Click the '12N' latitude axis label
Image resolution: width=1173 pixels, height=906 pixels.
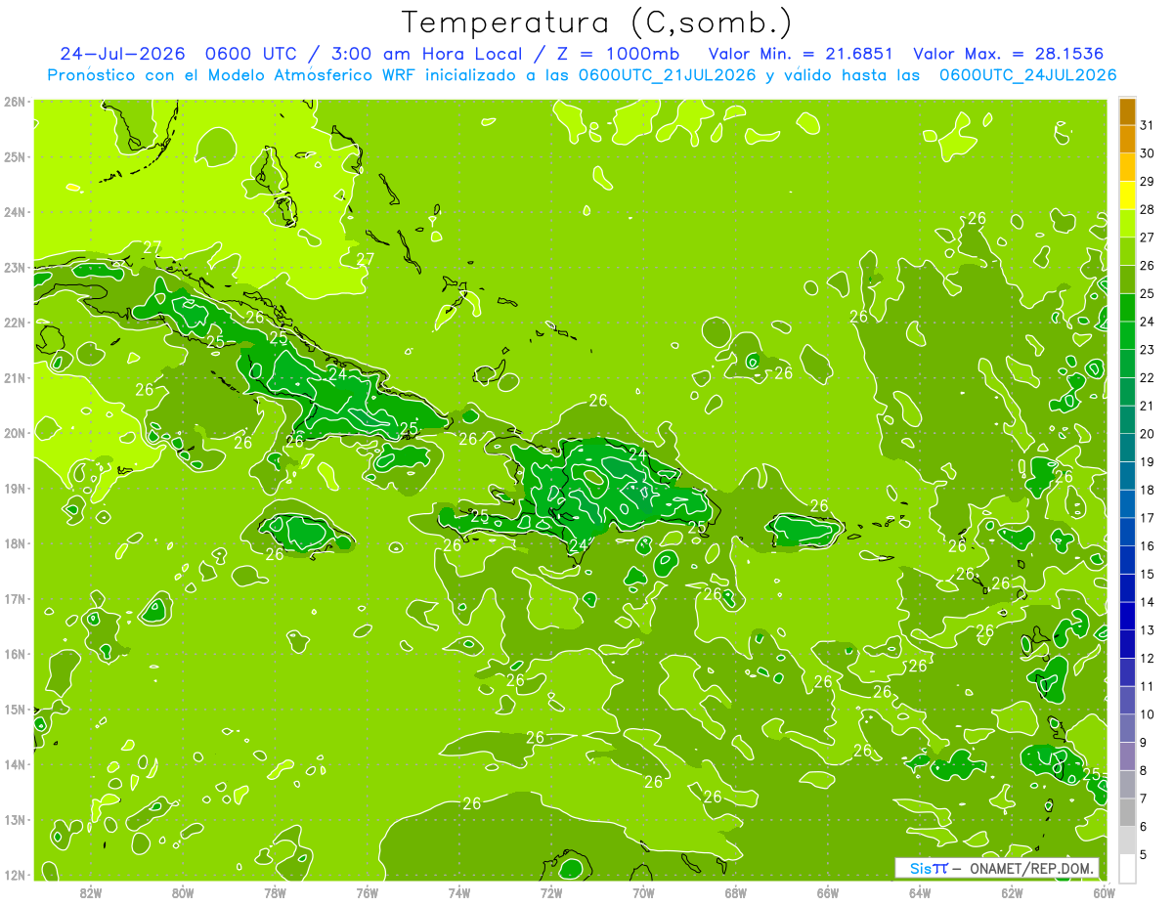point(14,875)
